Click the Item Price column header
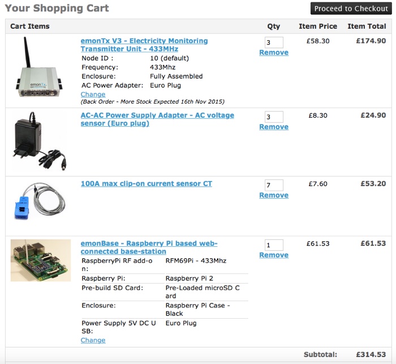 (x=318, y=26)
